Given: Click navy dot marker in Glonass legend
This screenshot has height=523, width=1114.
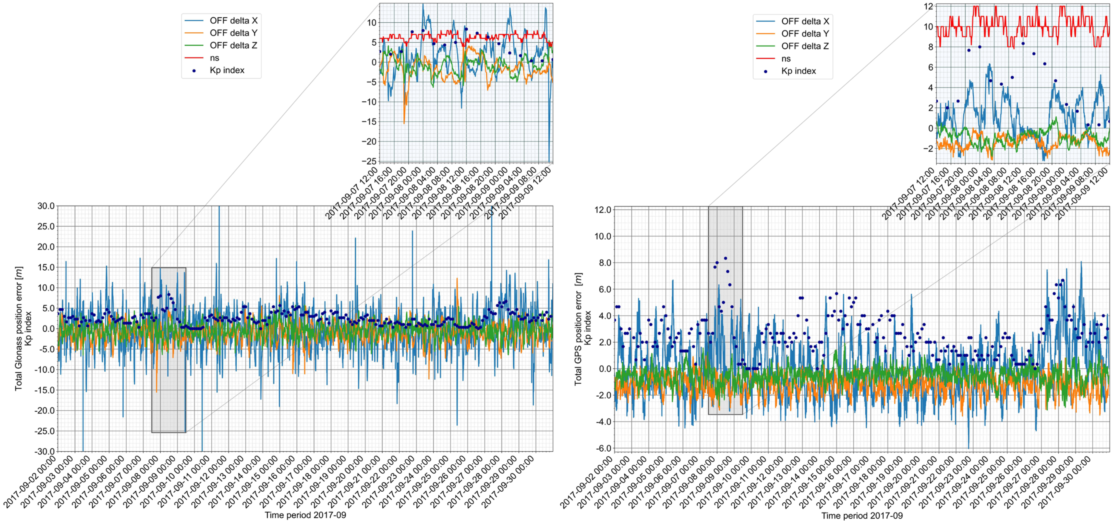Looking at the screenshot, I should [x=194, y=70].
